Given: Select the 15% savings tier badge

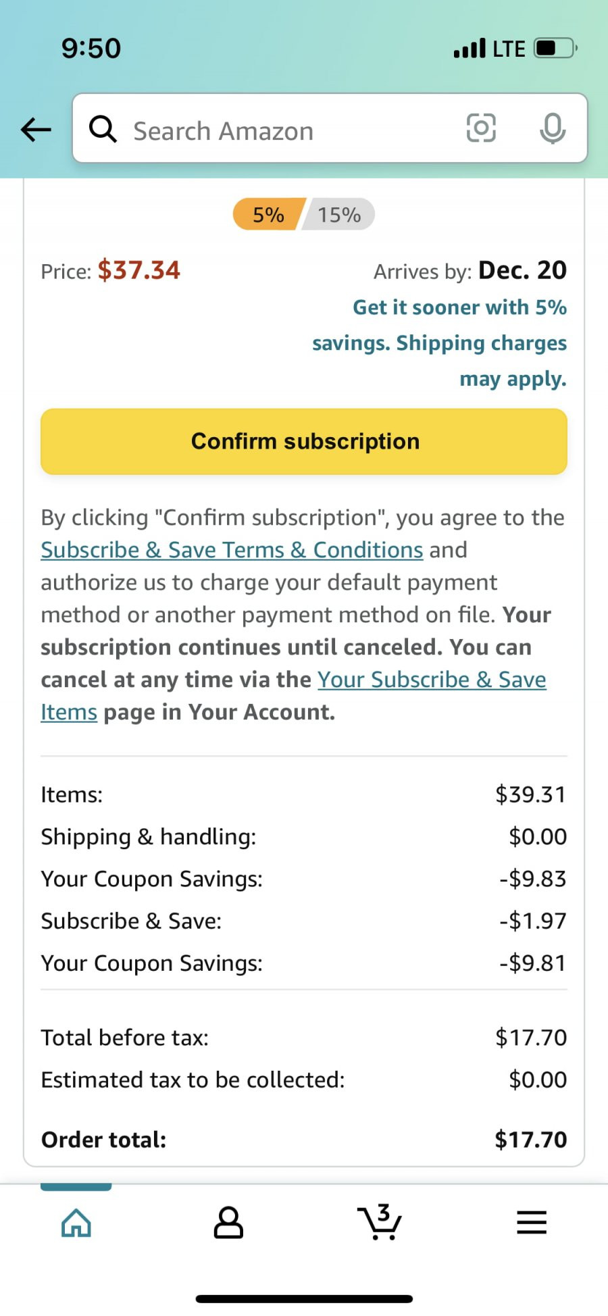Looking at the screenshot, I should [x=339, y=214].
